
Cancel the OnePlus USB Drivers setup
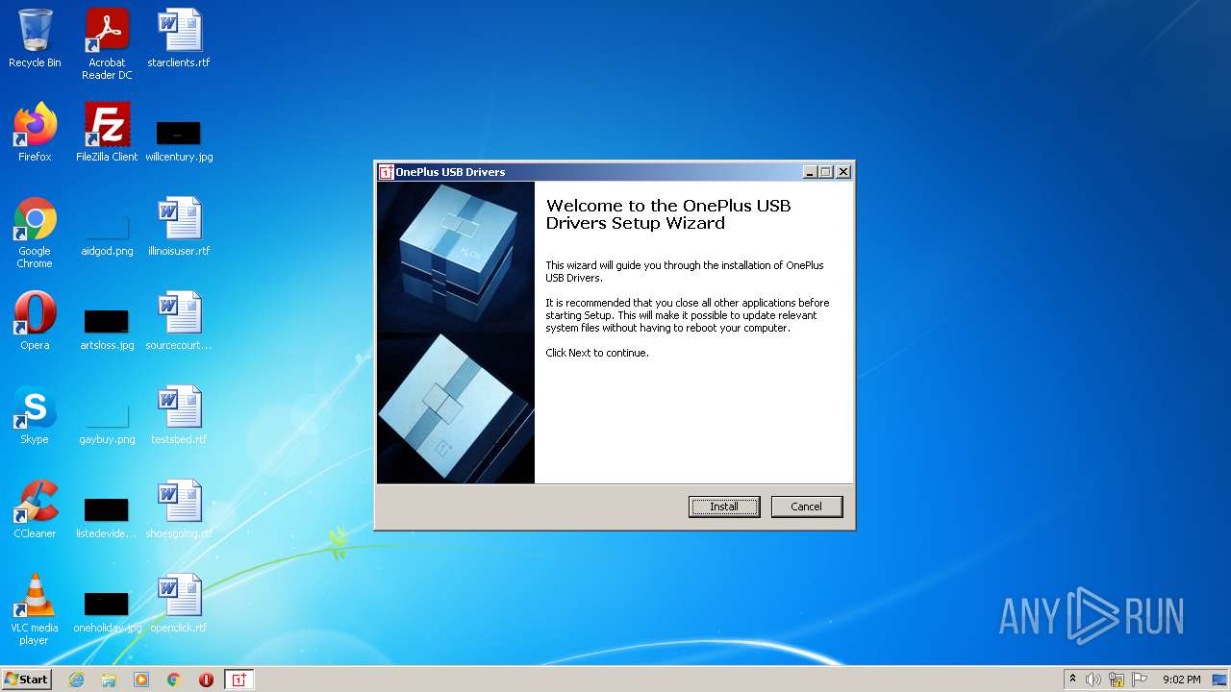(807, 507)
